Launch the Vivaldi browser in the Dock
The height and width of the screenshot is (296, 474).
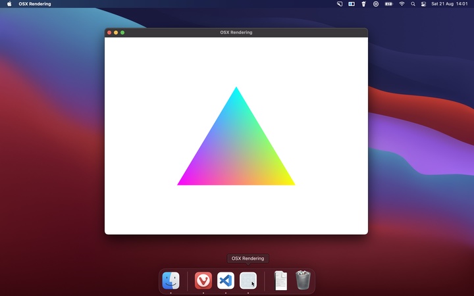click(x=203, y=281)
